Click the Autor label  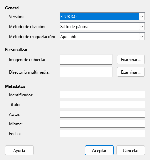click(15, 114)
